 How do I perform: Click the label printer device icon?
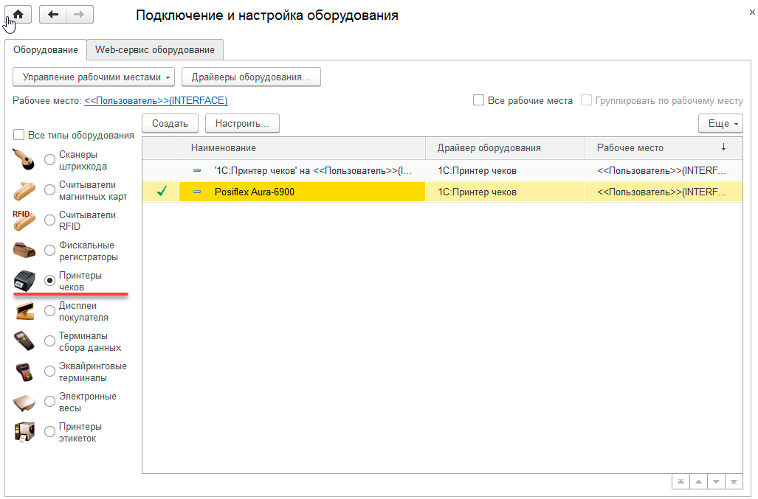tap(24, 432)
